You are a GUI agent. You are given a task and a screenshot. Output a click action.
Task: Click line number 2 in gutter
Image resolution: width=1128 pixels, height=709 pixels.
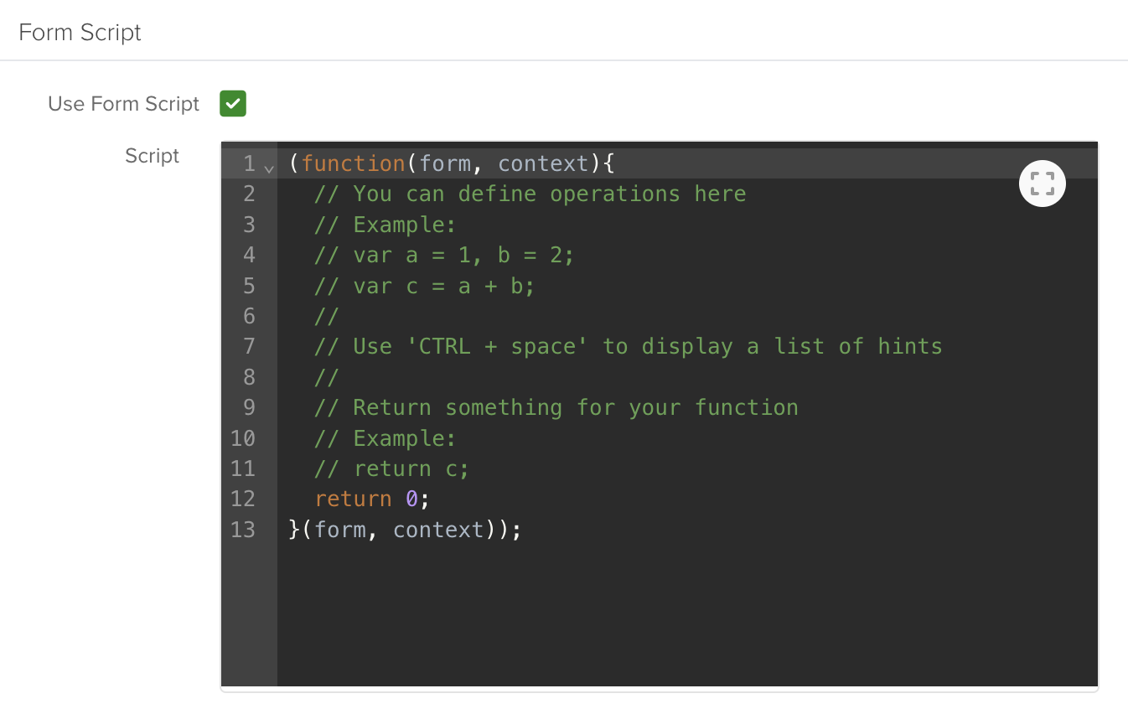coord(249,194)
